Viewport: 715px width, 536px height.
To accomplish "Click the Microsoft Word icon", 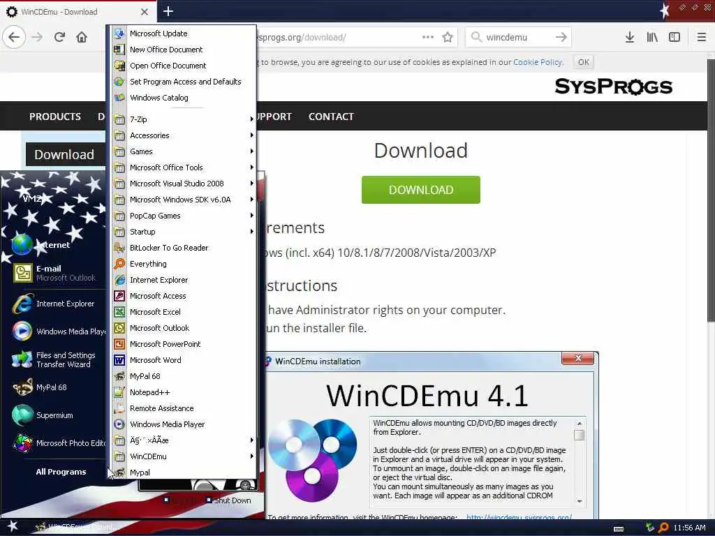I will click(x=119, y=360).
